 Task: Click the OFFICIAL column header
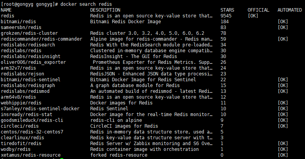click(x=258, y=10)
